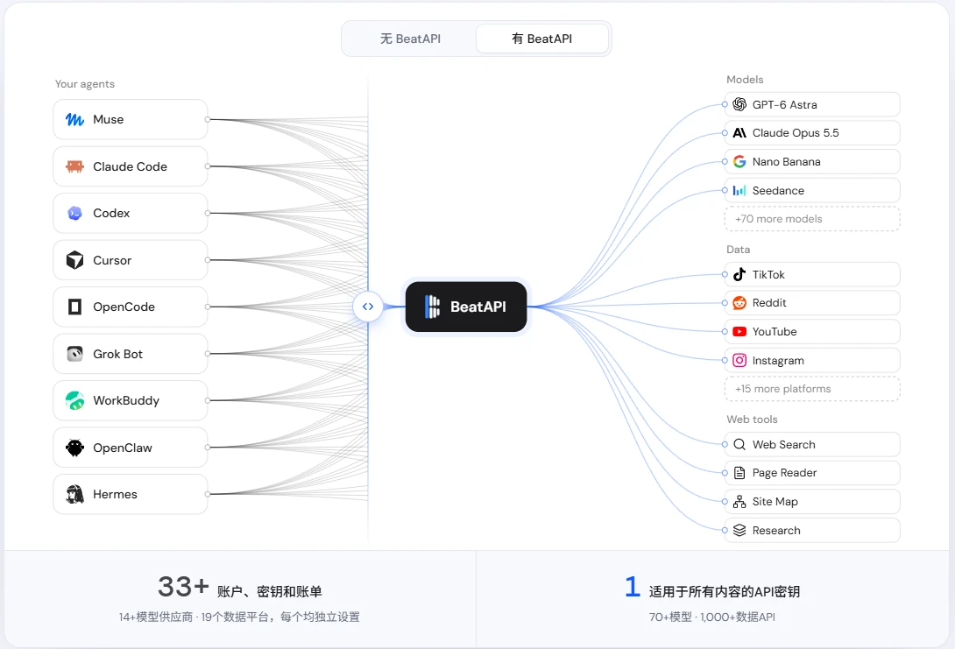Open the YouTube data label
The width and height of the screenshot is (955, 649).
[x=775, y=332]
